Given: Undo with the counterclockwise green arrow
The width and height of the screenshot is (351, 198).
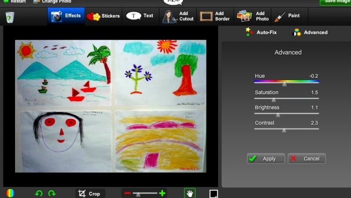Looking at the screenshot, I should 39,193.
